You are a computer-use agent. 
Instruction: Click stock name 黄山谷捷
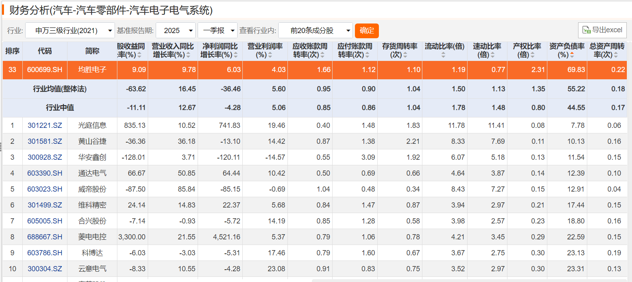92,141
